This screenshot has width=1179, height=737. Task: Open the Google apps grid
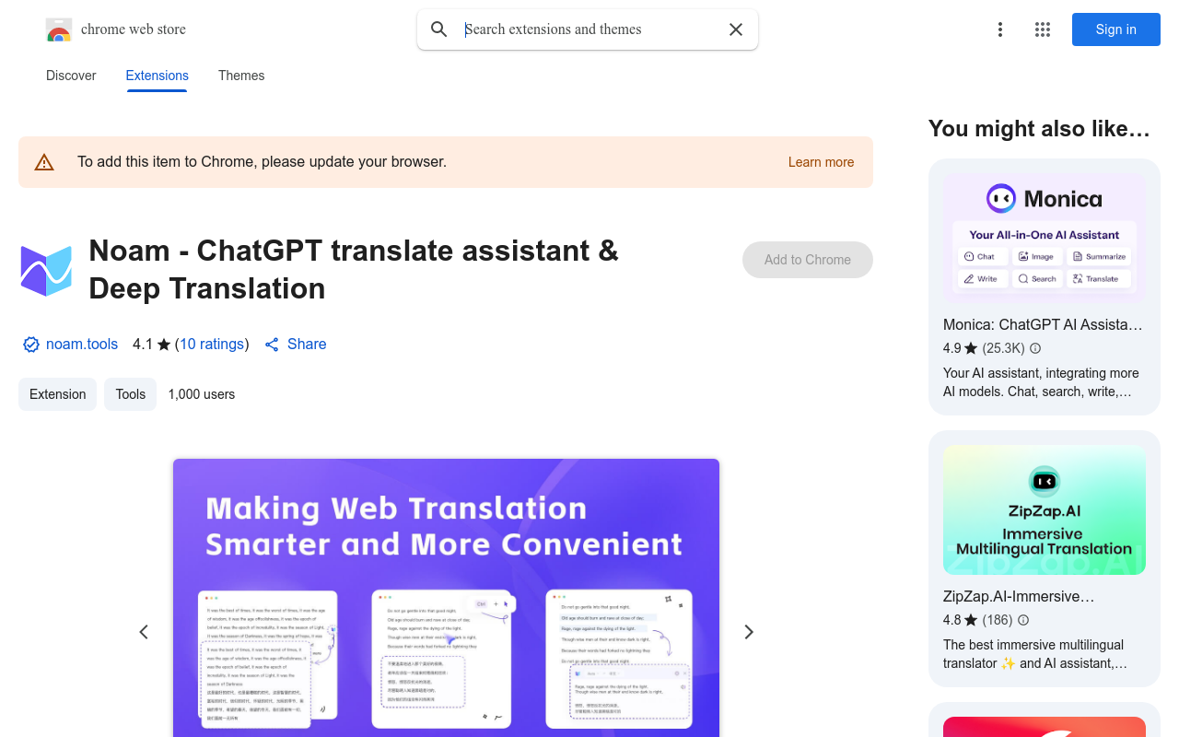tap(1043, 29)
